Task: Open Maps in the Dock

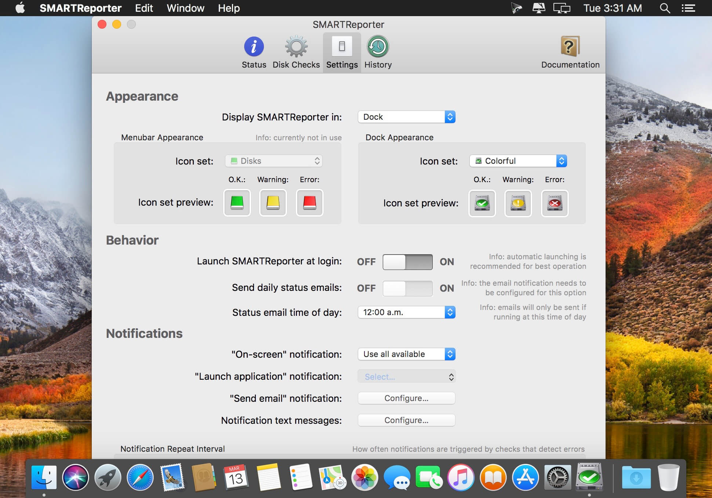Action: (333, 477)
